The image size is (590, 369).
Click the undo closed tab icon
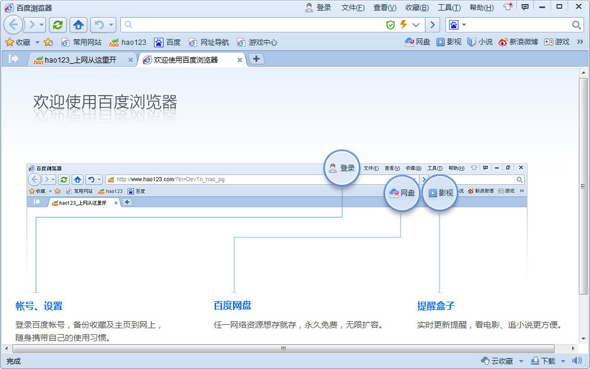point(99,25)
